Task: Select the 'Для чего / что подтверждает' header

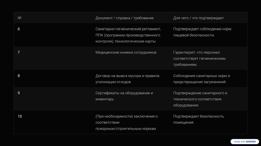Action: point(198,18)
